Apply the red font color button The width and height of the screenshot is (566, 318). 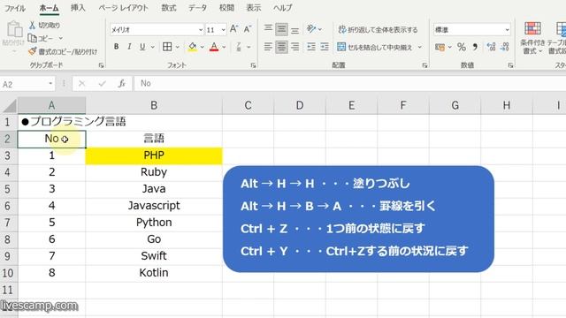point(214,47)
